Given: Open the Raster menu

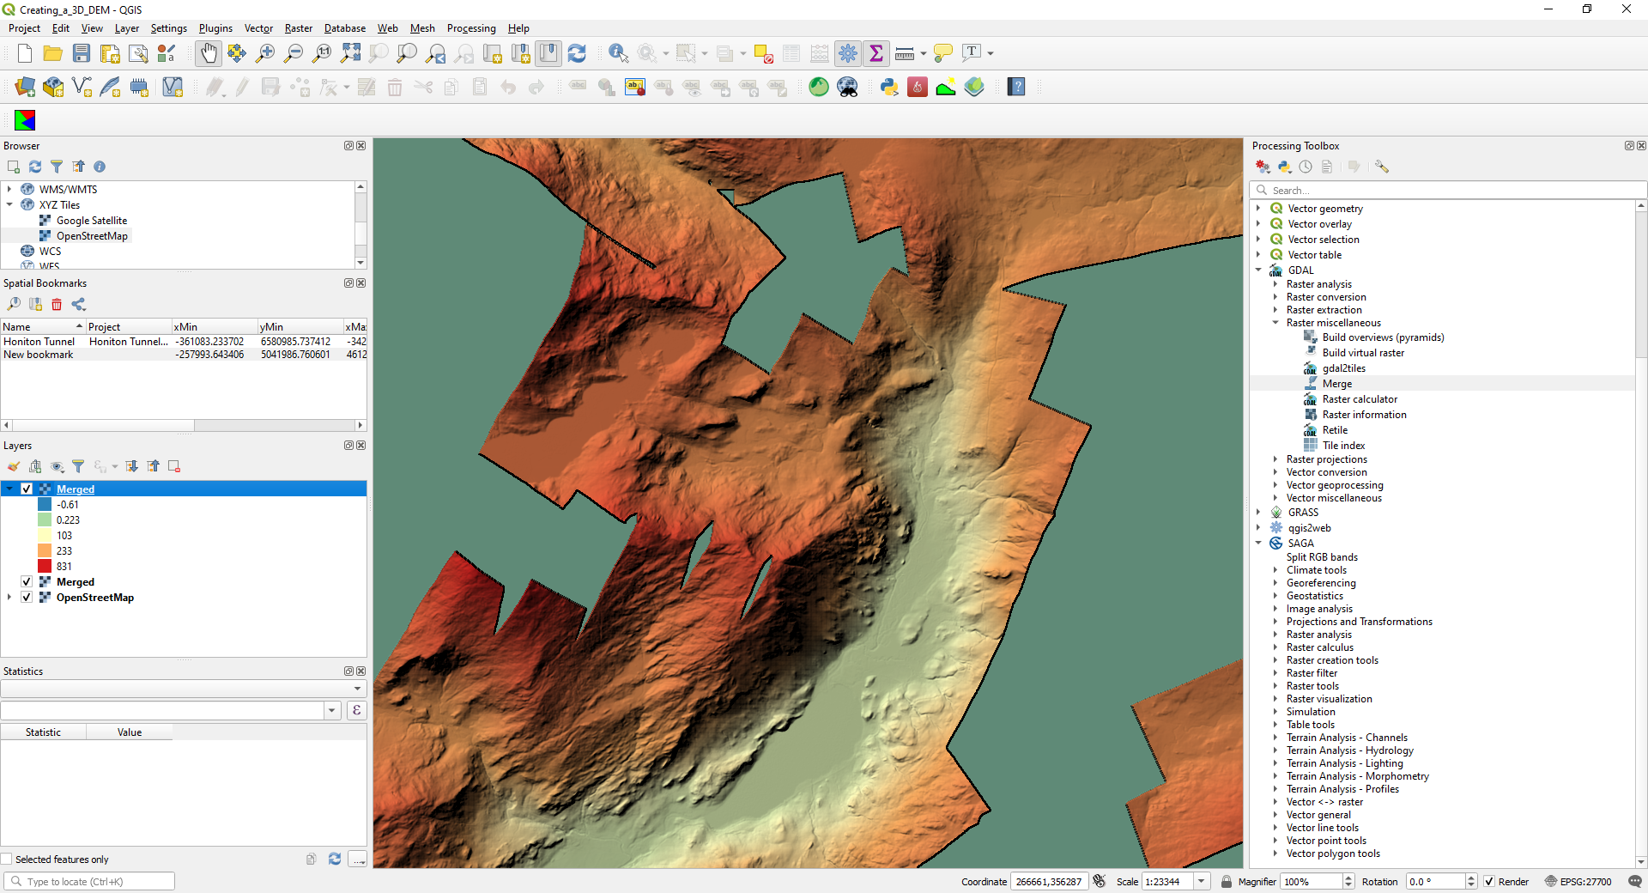Looking at the screenshot, I should [298, 28].
